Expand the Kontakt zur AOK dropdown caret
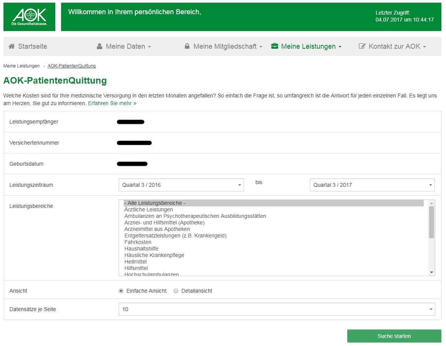 [424, 47]
